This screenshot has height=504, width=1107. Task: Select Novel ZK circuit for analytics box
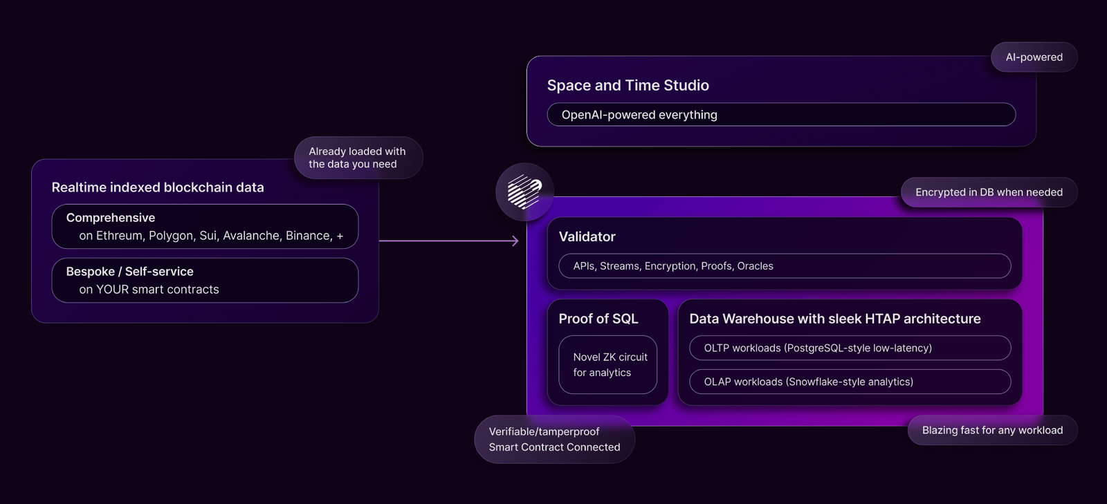pyautogui.click(x=607, y=364)
